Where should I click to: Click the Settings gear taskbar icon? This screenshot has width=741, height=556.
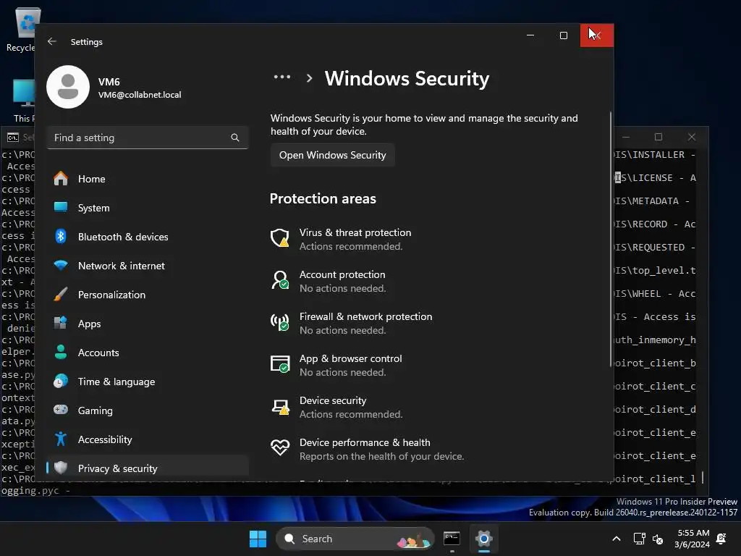(484, 539)
